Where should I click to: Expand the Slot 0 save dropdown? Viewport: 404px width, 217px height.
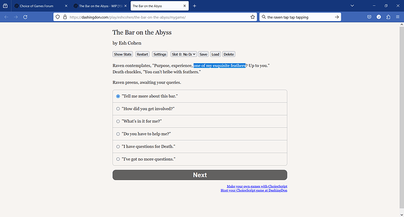coord(183,54)
